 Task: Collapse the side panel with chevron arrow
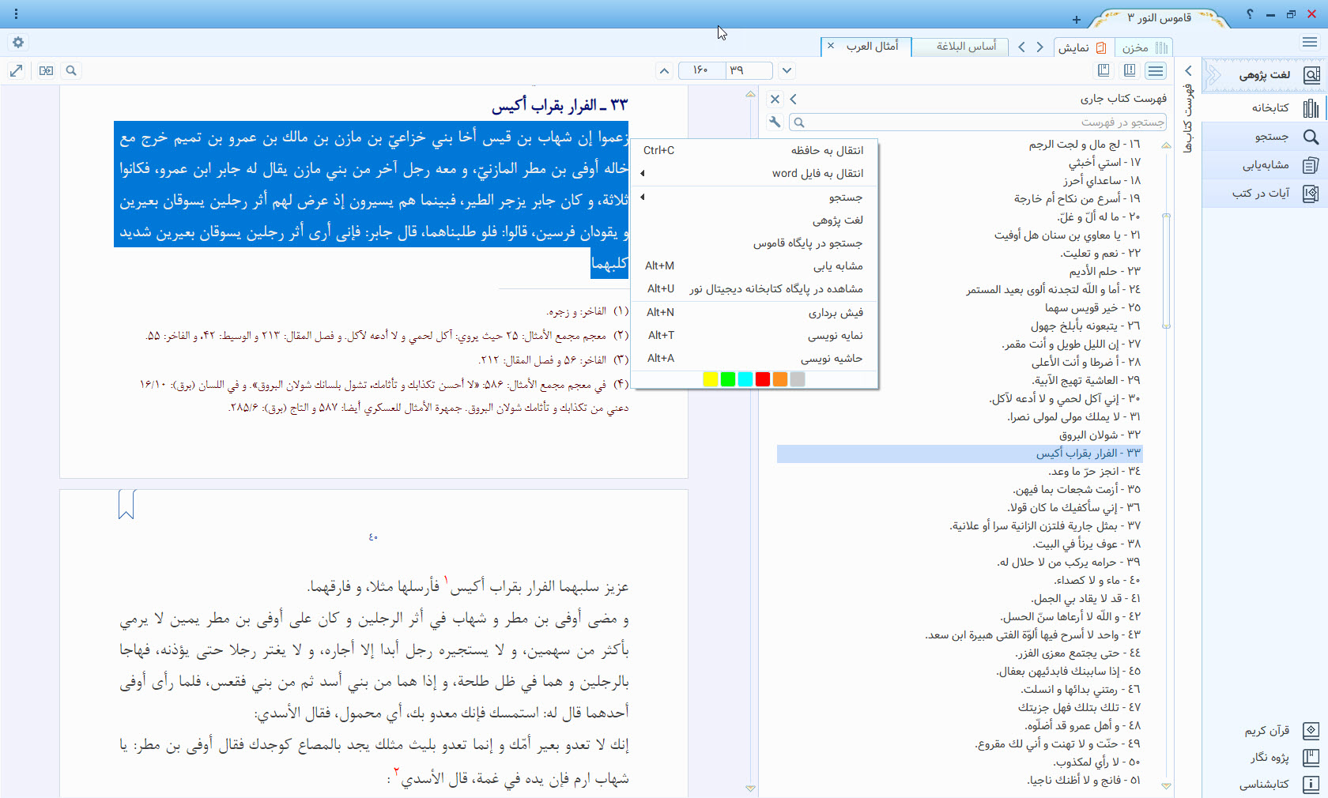(1187, 71)
